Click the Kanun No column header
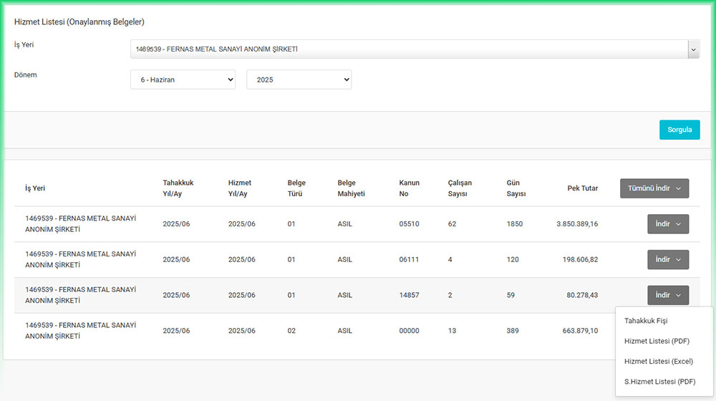The width and height of the screenshot is (716, 401). click(409, 188)
